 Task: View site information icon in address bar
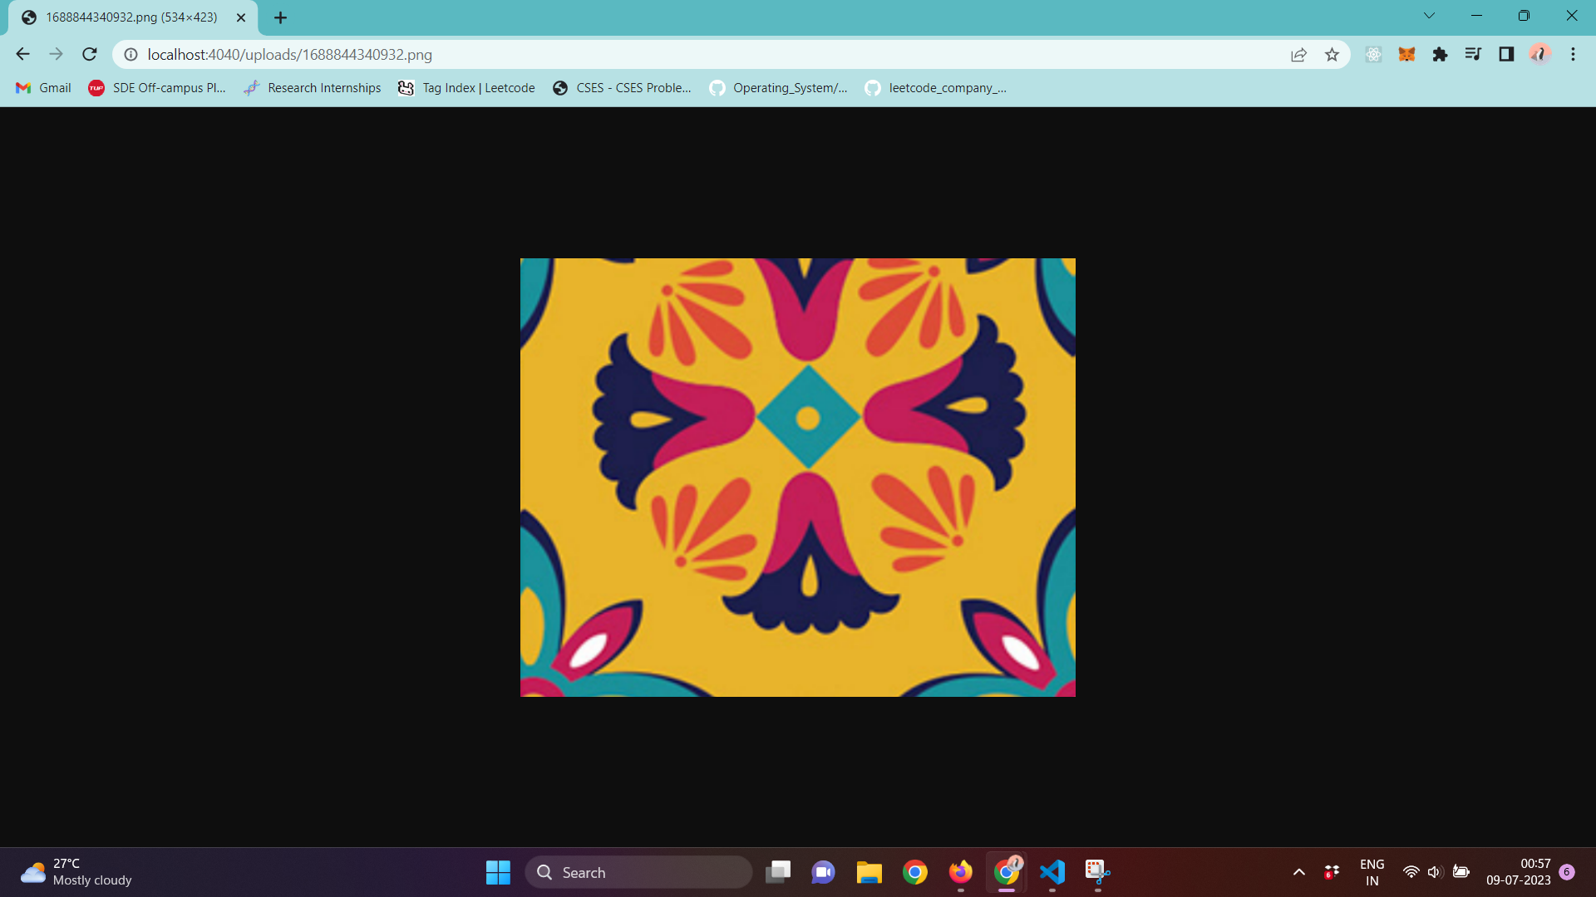pos(131,55)
